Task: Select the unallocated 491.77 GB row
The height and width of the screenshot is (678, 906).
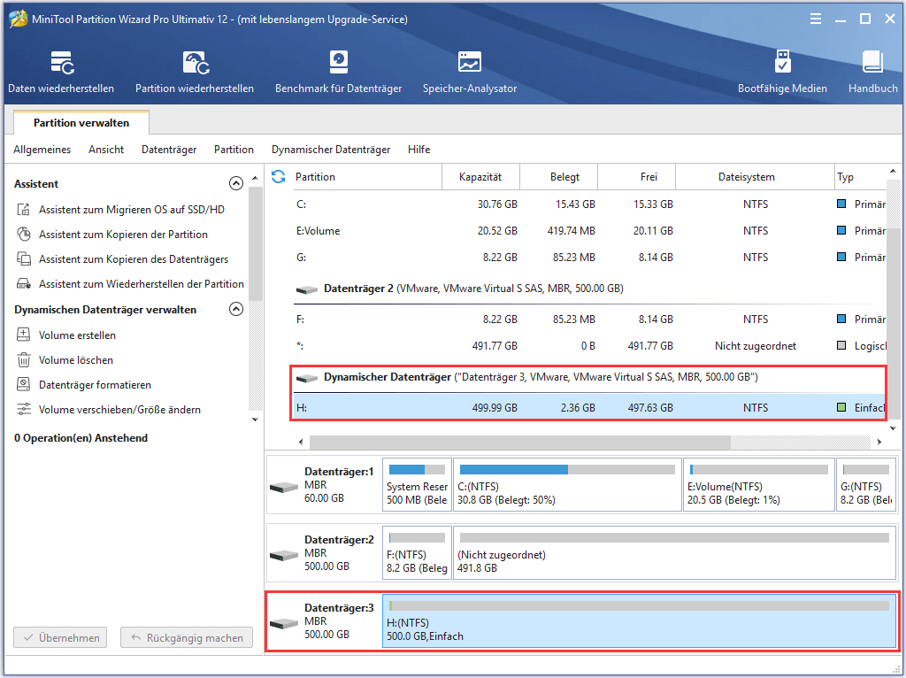Action: (589, 346)
